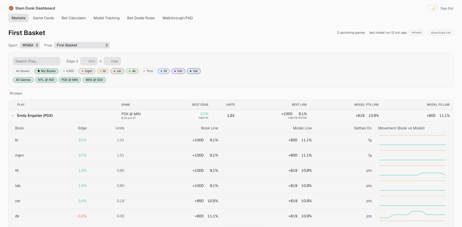This screenshot has height=227, width=462.
Task: Toggle b365 book filter
Action: click(x=69, y=71)
